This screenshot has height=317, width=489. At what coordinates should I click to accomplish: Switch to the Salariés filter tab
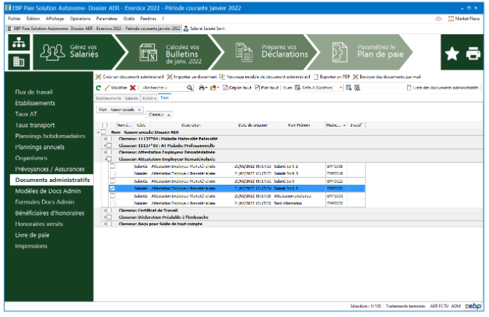coord(131,98)
